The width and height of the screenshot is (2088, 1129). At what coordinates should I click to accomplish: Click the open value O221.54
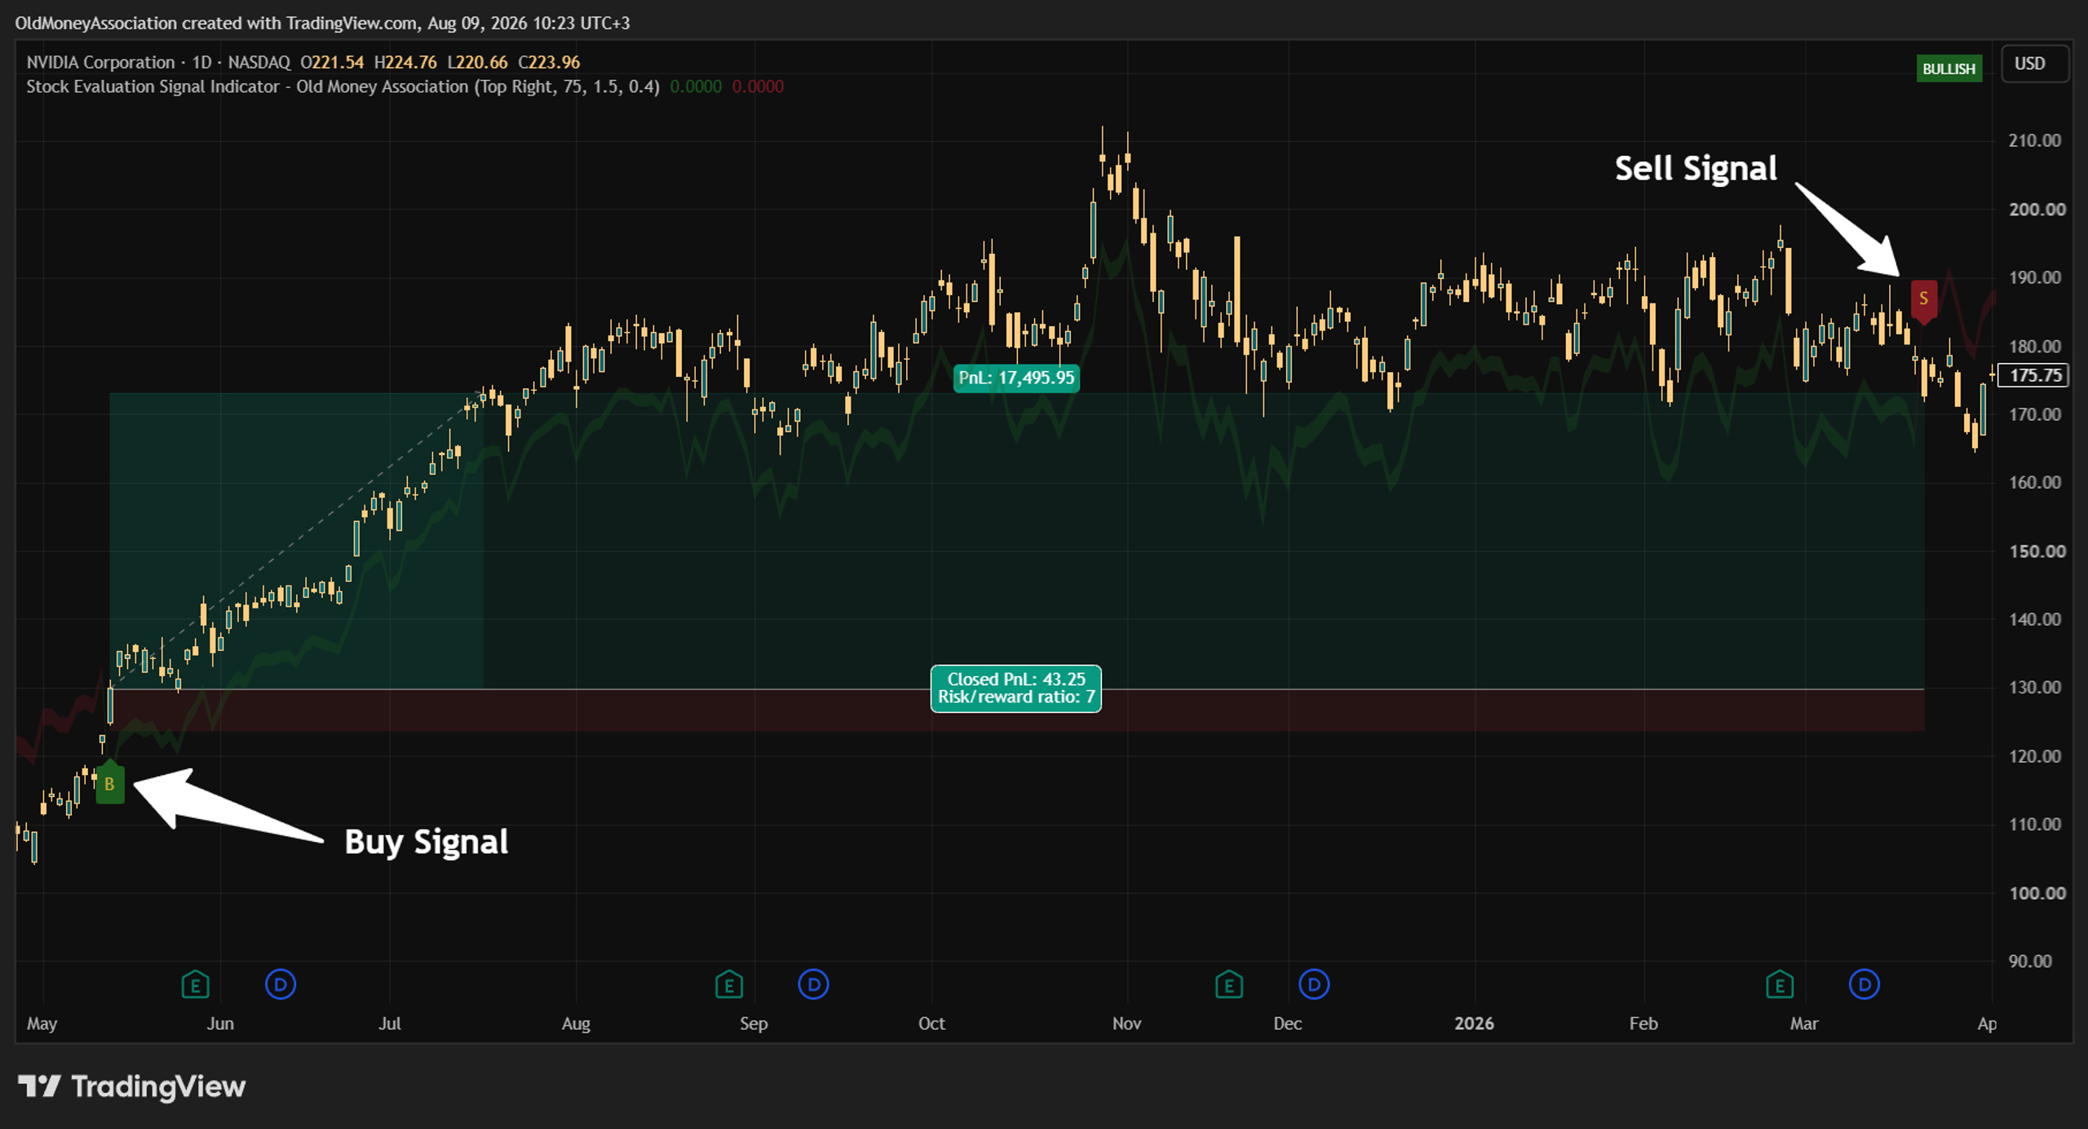coord(332,62)
